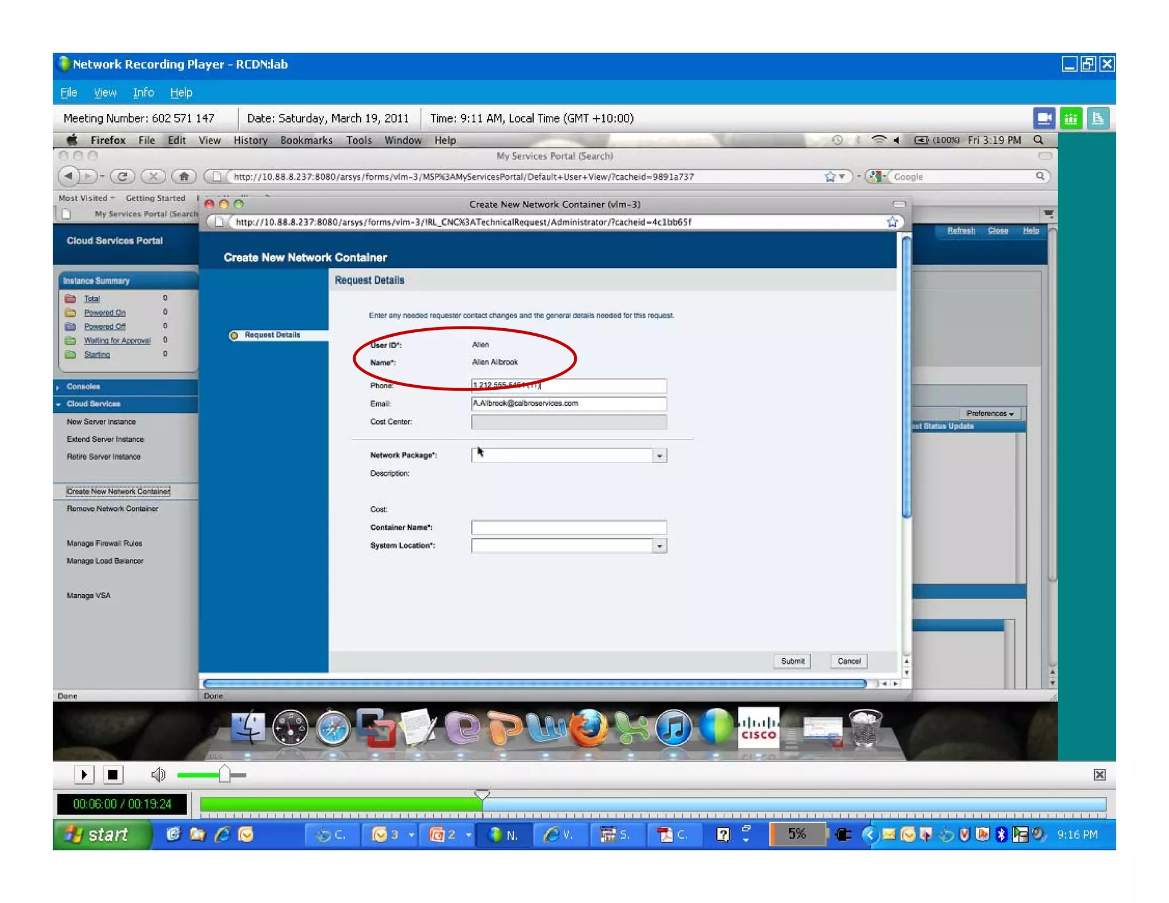Play the recording with the play button
This screenshot has width=1169, height=903.
click(84, 775)
